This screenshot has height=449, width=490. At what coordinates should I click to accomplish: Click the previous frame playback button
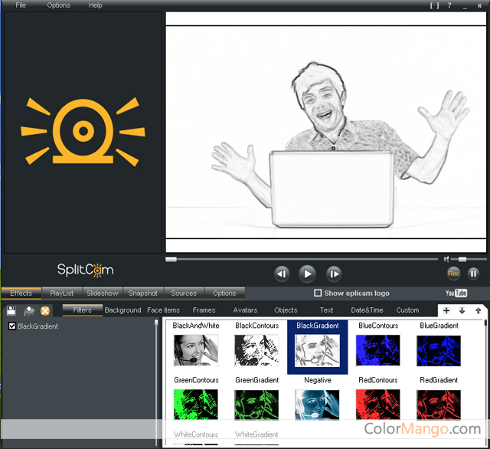(282, 273)
